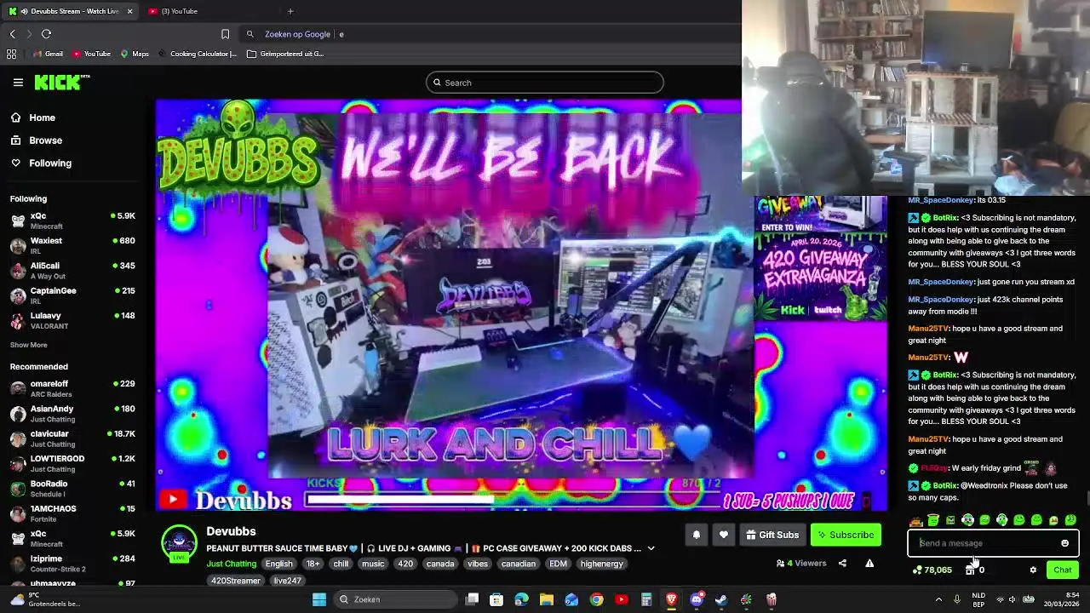Toggle the Kick sidebar hamburger menu
The width and height of the screenshot is (1090, 613).
click(18, 83)
